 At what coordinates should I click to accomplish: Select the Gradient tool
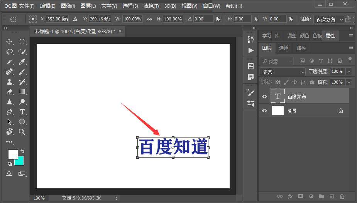(x=22, y=92)
